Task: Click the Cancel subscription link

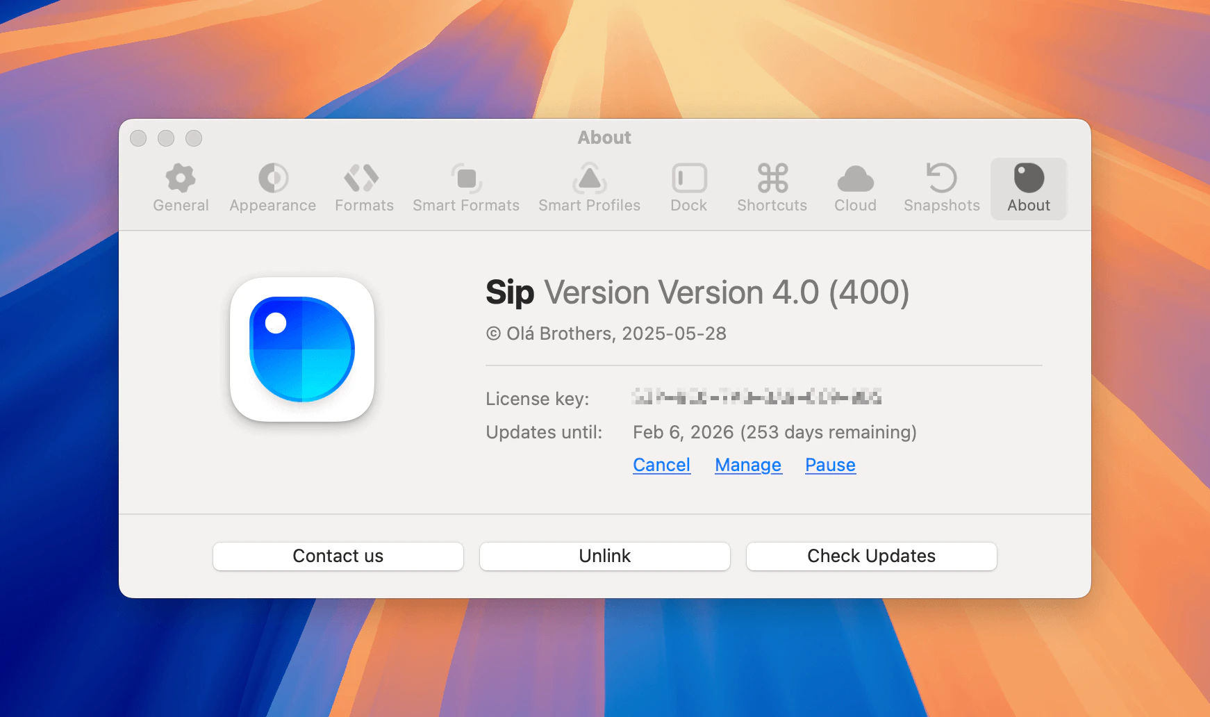Action: (x=662, y=465)
